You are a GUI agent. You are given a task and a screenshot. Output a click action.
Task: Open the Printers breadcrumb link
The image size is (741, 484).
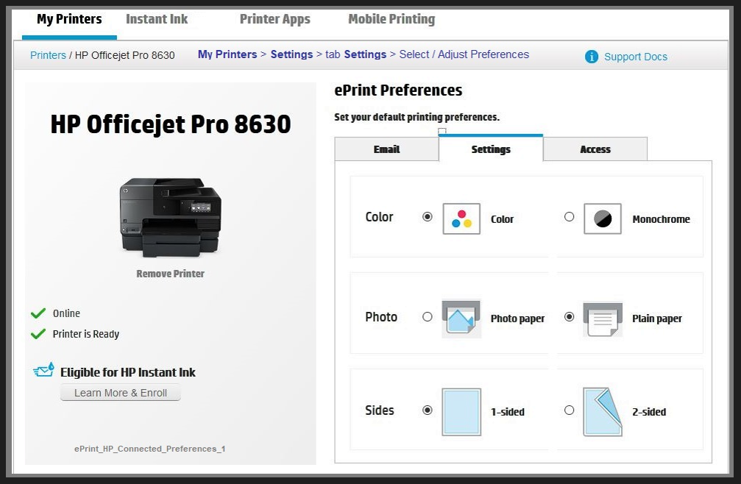[x=48, y=55]
